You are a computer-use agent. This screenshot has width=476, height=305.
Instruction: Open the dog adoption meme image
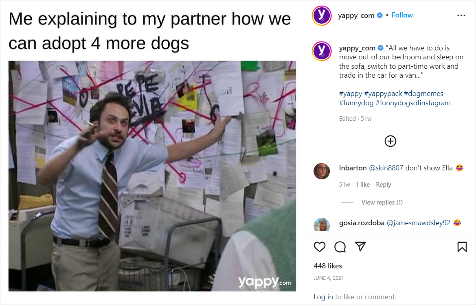pos(152,176)
